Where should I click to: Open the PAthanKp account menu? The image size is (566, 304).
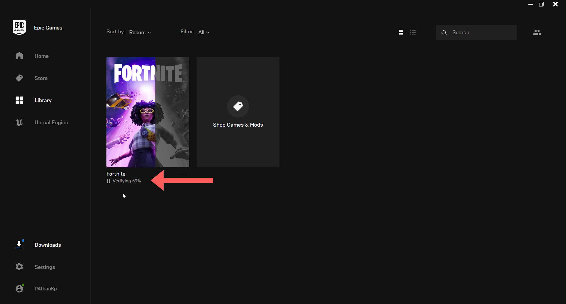[x=45, y=288]
